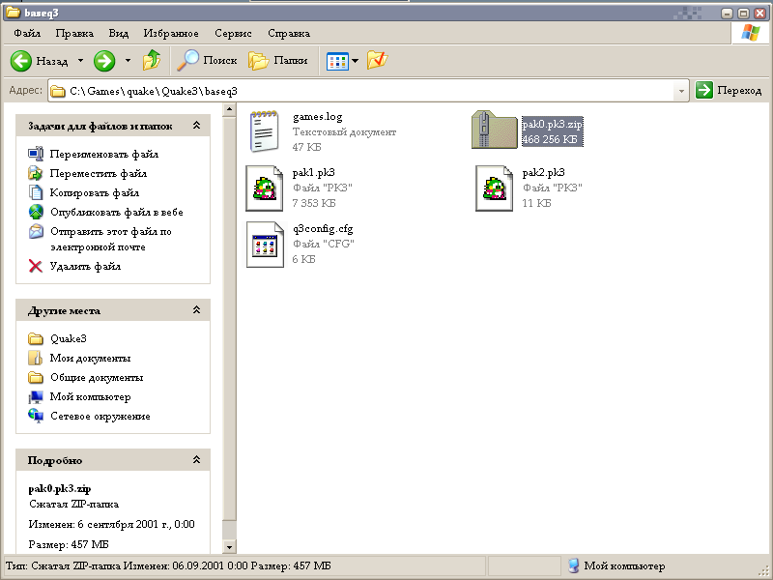Open the Правка menu

74,34
